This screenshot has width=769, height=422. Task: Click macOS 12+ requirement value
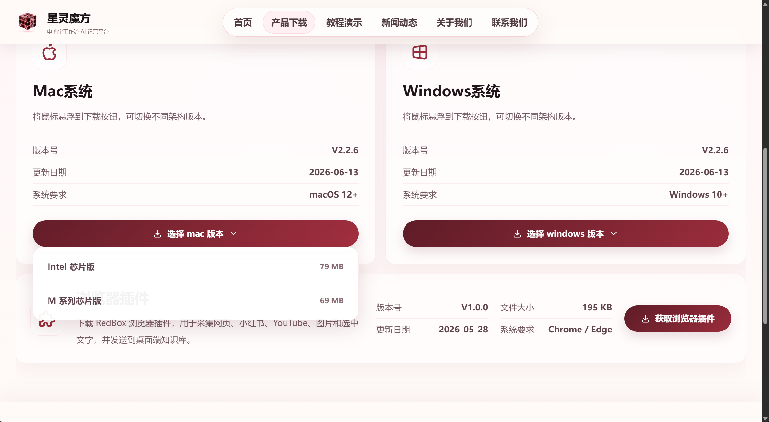click(333, 195)
